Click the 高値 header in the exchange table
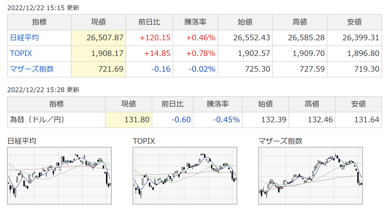Viewport: 389px width, 210px height. point(312,104)
